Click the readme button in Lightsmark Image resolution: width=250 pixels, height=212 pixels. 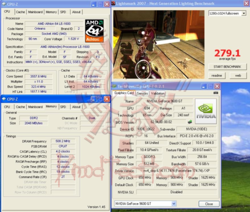pyautogui.click(x=217, y=76)
